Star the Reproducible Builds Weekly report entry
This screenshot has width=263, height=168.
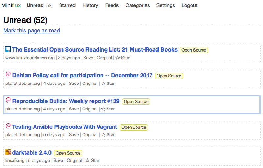(108, 109)
